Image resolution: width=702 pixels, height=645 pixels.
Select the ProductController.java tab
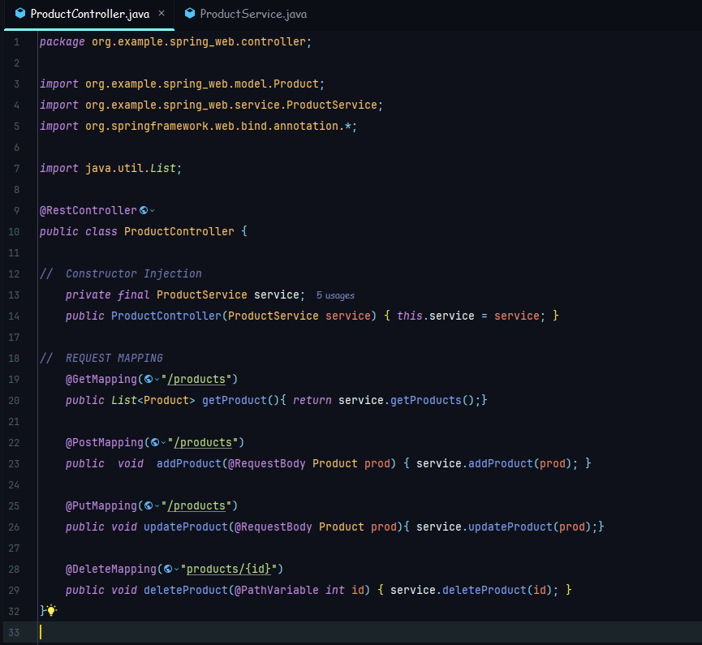(x=89, y=14)
